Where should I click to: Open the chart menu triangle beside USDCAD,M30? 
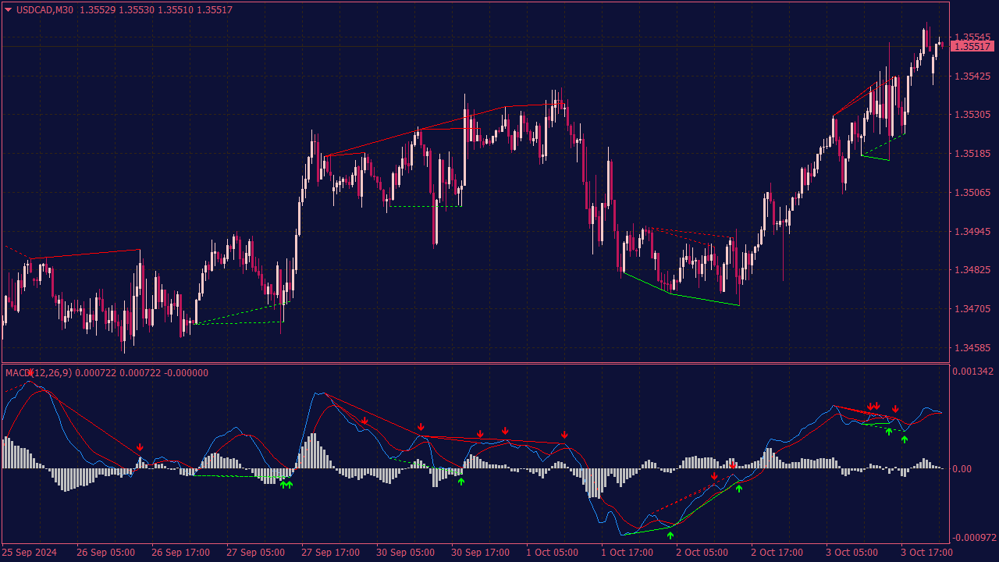point(9,10)
